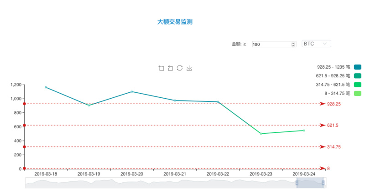Image resolution: width=365 pixels, height=196 pixels.
Task: Click the right handle of the data zoom slider
Action: click(323, 183)
